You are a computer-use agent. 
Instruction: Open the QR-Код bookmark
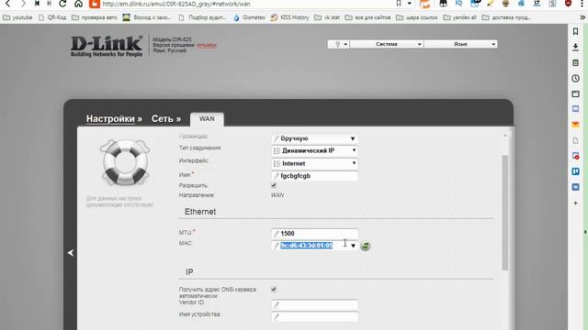(x=52, y=17)
